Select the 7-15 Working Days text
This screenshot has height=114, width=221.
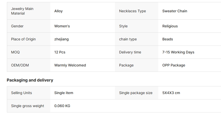178,52
